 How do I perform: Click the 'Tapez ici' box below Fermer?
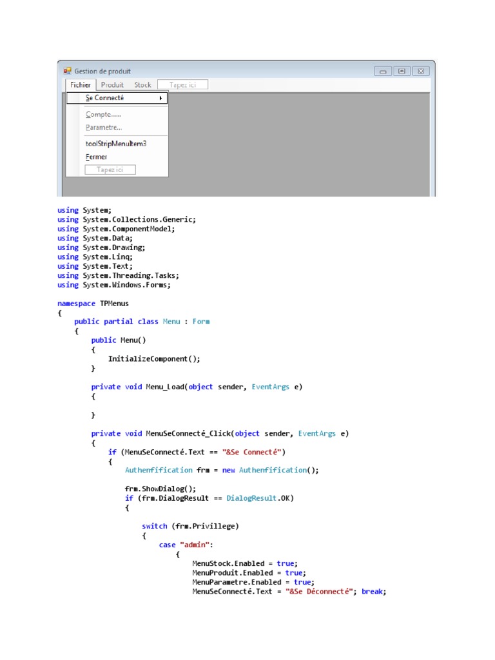110,170
